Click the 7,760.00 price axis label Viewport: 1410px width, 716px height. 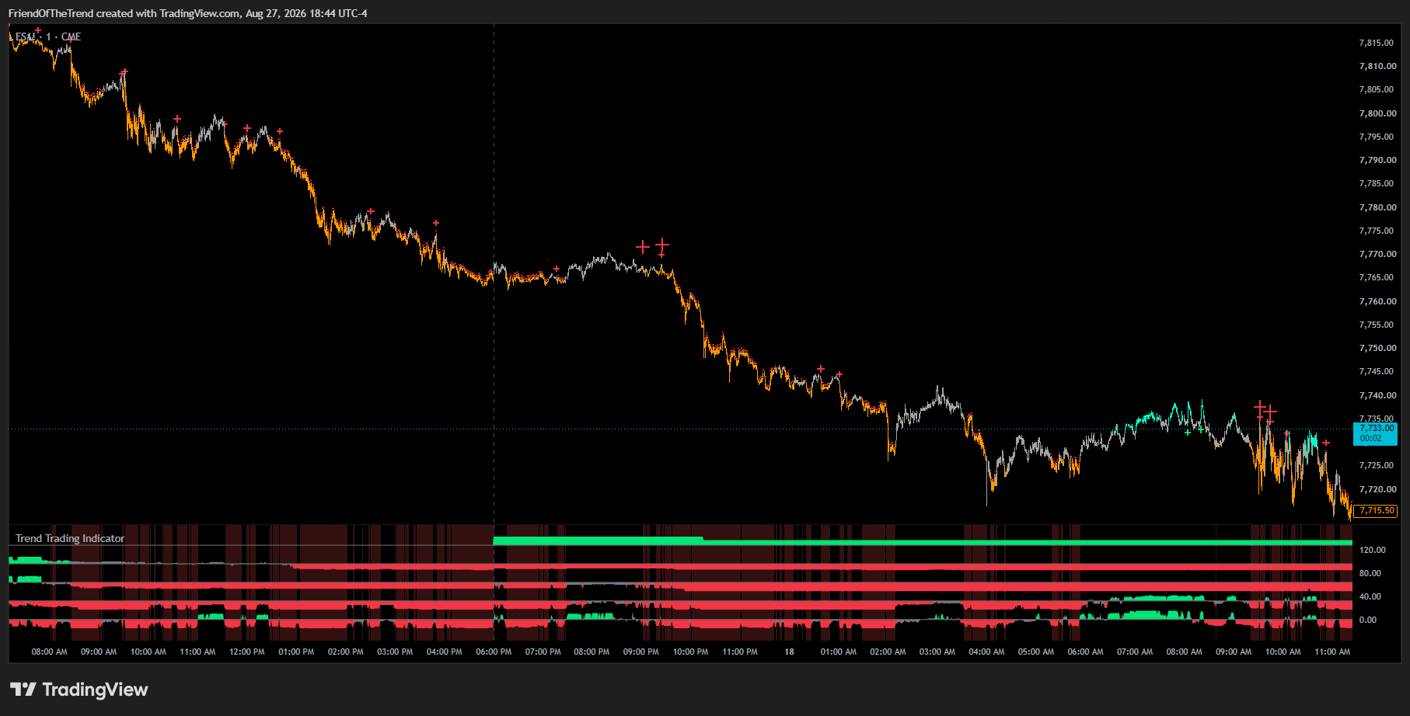coord(1377,301)
